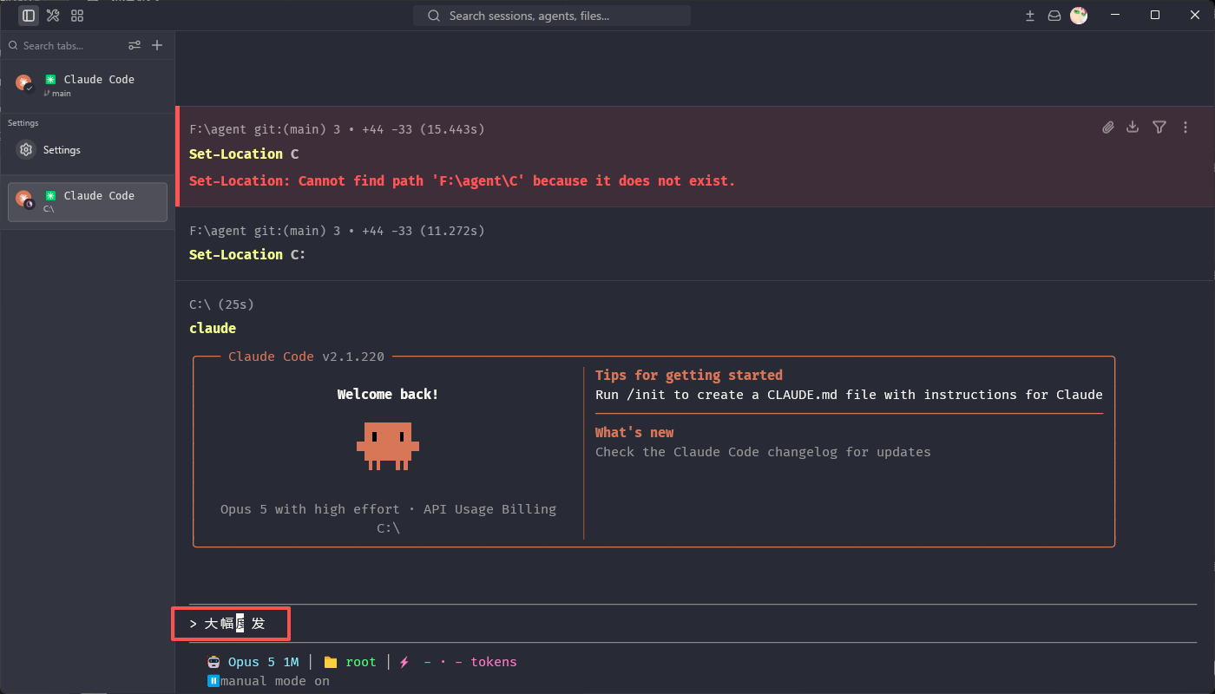Select the Claude Code tab on main branch

88,84
